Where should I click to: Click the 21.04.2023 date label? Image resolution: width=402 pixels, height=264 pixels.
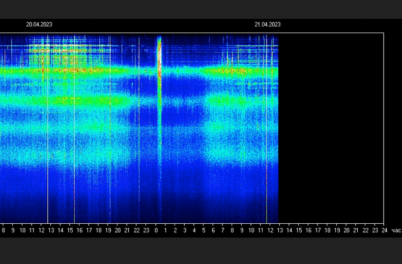[x=267, y=24]
